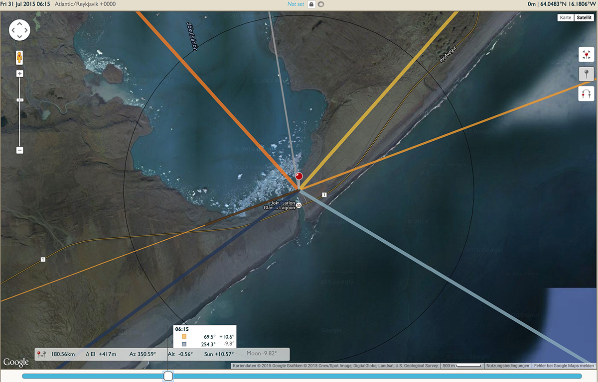Switch to the Karte map view
This screenshot has height=382, width=598.
[x=566, y=17]
